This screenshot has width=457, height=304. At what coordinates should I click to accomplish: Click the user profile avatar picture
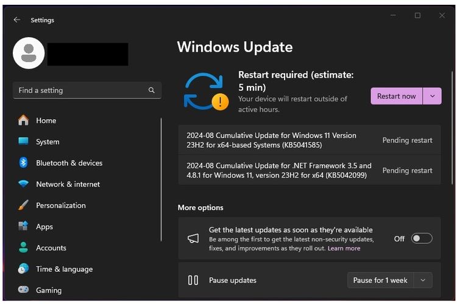[28, 54]
